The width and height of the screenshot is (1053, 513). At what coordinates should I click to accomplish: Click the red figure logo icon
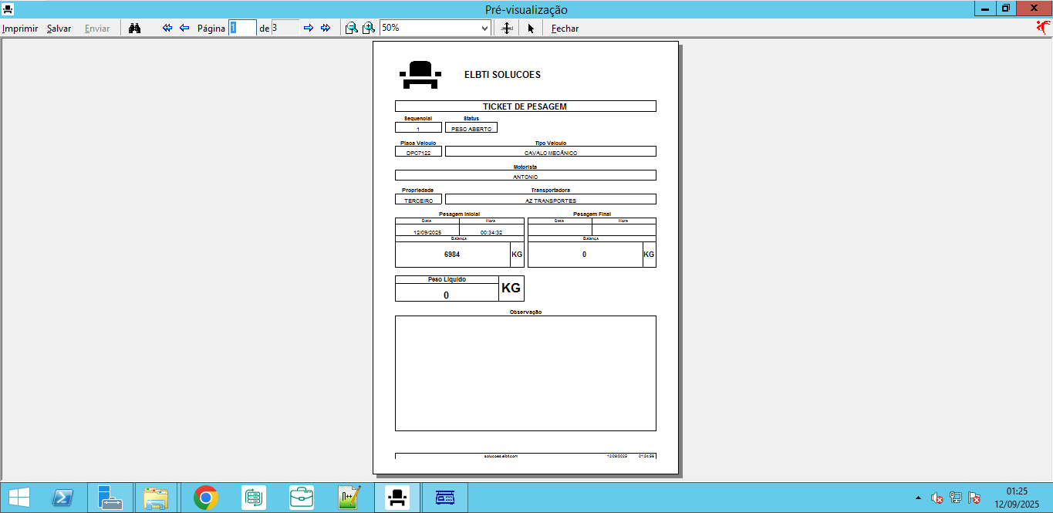[x=1043, y=28]
